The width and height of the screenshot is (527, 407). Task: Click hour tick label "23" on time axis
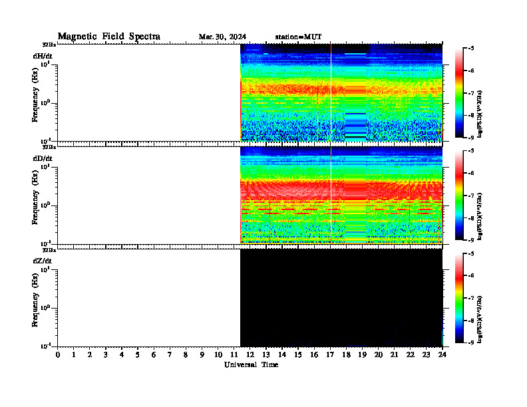[x=426, y=355]
